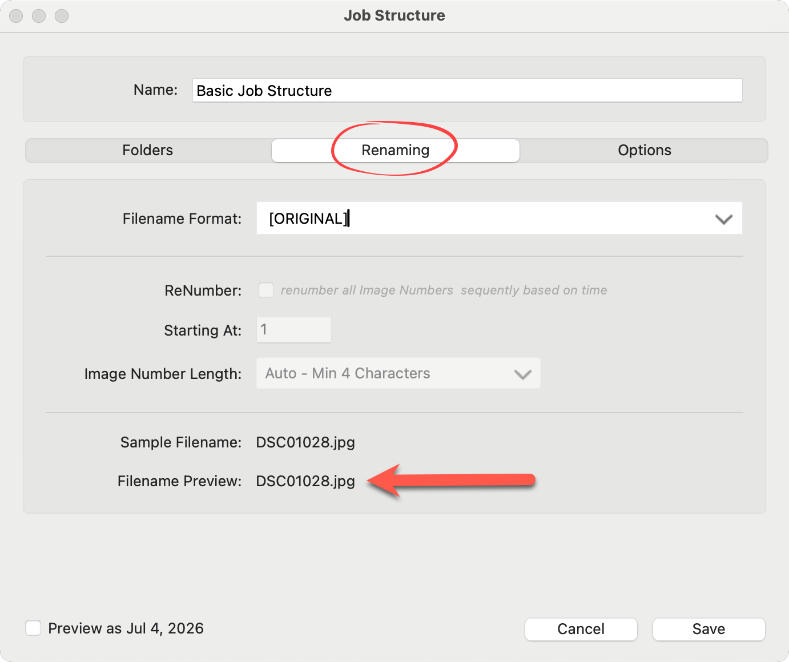This screenshot has height=662, width=789.
Task: Click the Image Number Length chevron
Action: tap(522, 374)
